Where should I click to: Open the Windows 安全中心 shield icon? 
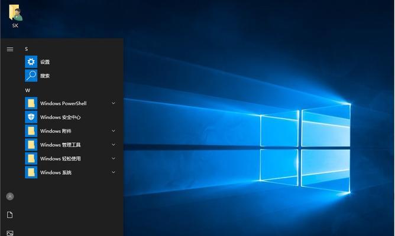31,117
